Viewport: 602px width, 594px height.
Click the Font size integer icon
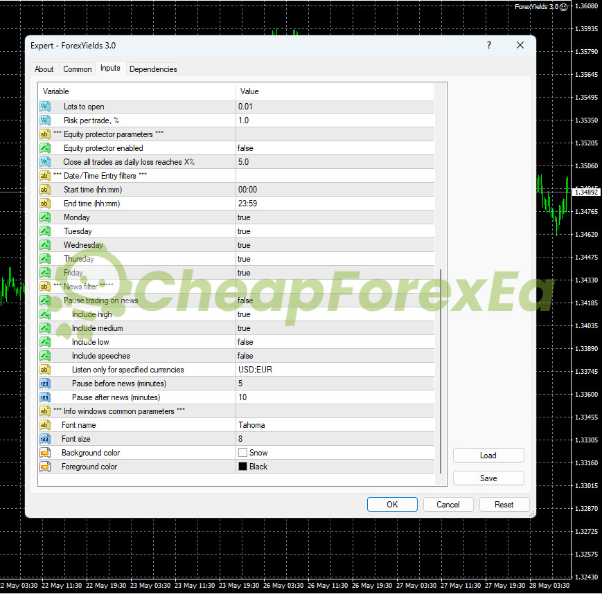[45, 439]
